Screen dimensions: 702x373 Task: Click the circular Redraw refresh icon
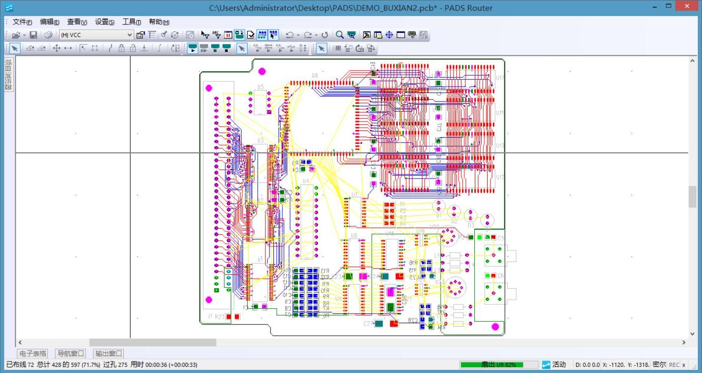click(x=325, y=35)
